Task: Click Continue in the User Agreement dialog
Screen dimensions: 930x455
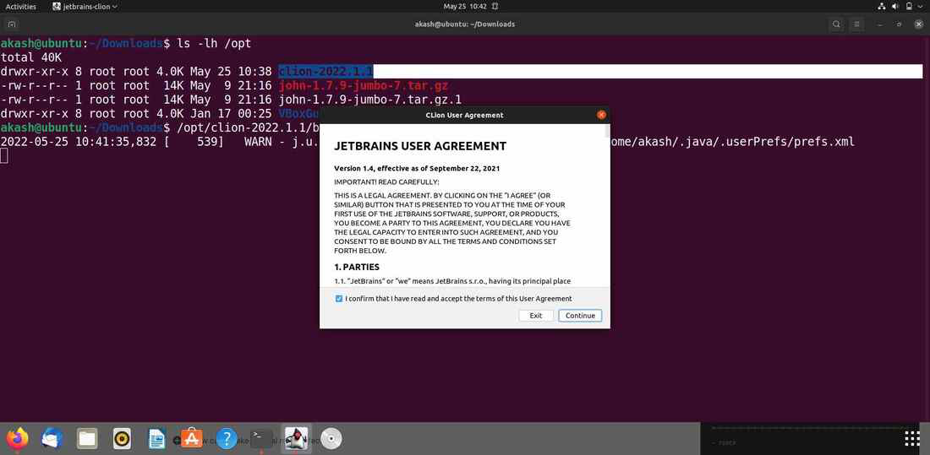Action: [x=580, y=316]
